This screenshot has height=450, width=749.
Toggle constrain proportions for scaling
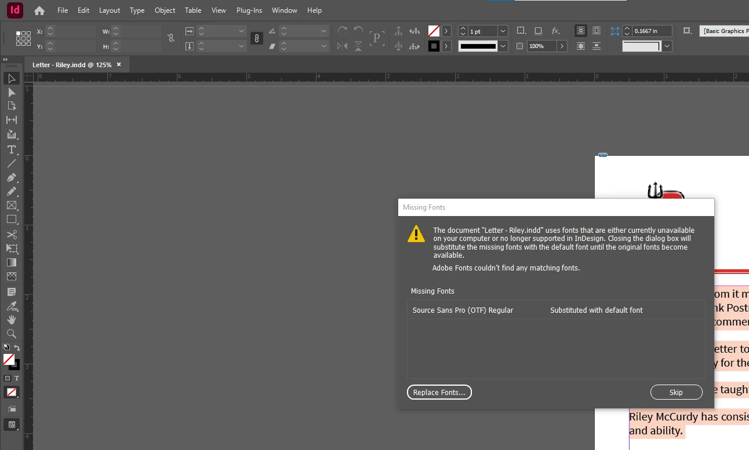pos(256,38)
